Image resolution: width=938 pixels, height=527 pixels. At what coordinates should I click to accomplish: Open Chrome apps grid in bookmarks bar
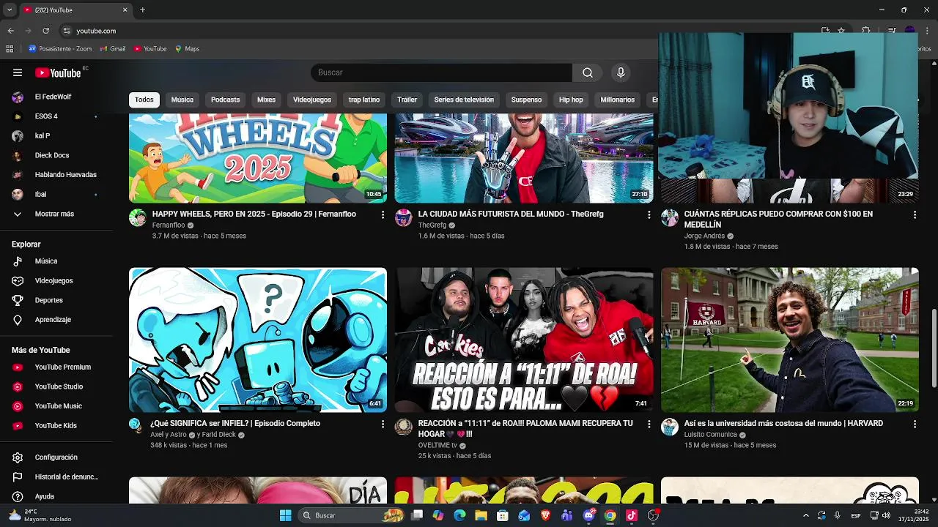(x=10, y=49)
